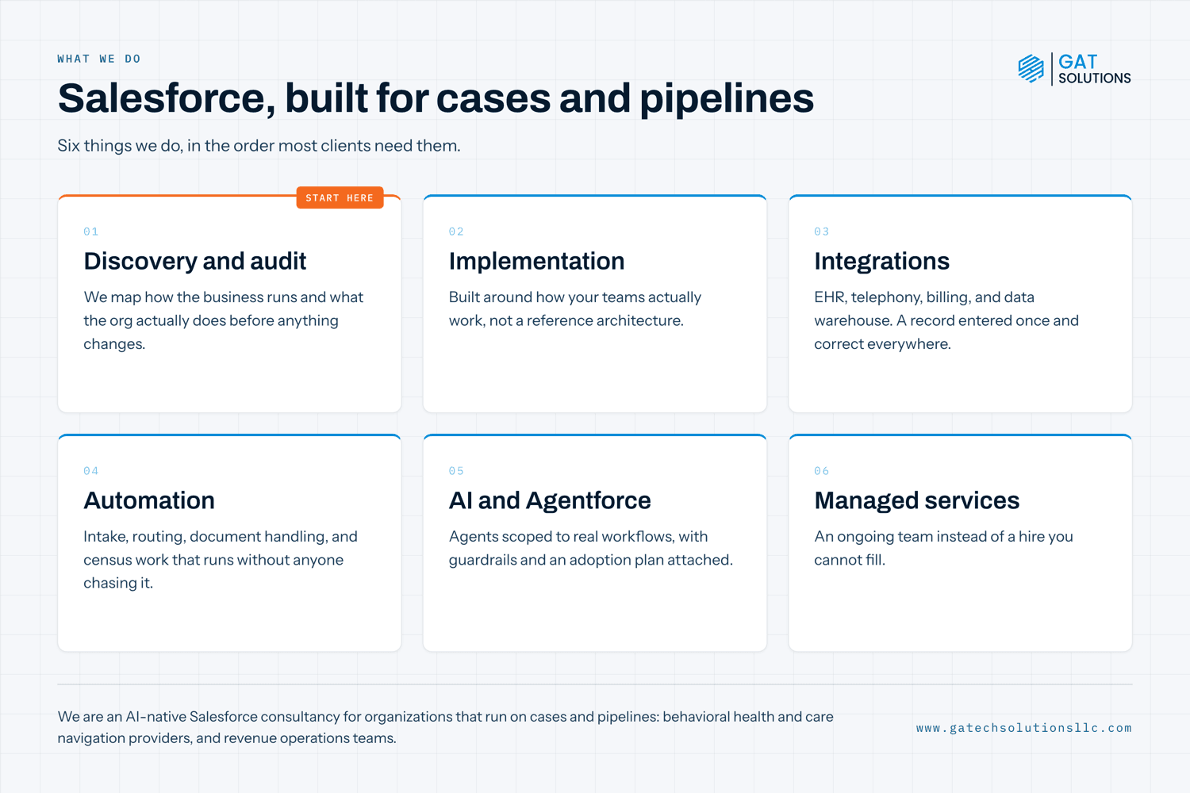Click the START HERE badge
The image size is (1190, 793).
tap(340, 197)
